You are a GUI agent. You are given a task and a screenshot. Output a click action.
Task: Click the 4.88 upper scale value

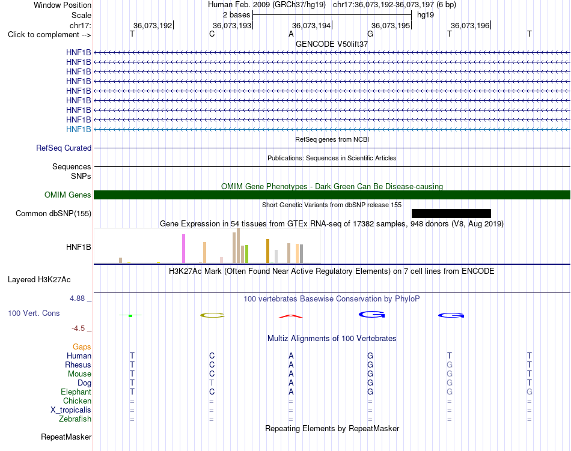tap(77, 298)
